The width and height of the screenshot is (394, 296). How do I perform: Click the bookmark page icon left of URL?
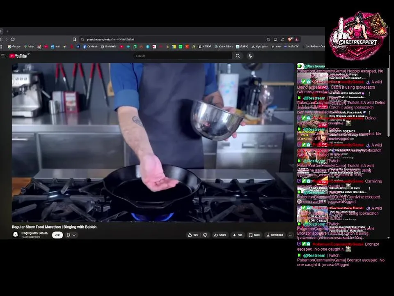[74, 39]
